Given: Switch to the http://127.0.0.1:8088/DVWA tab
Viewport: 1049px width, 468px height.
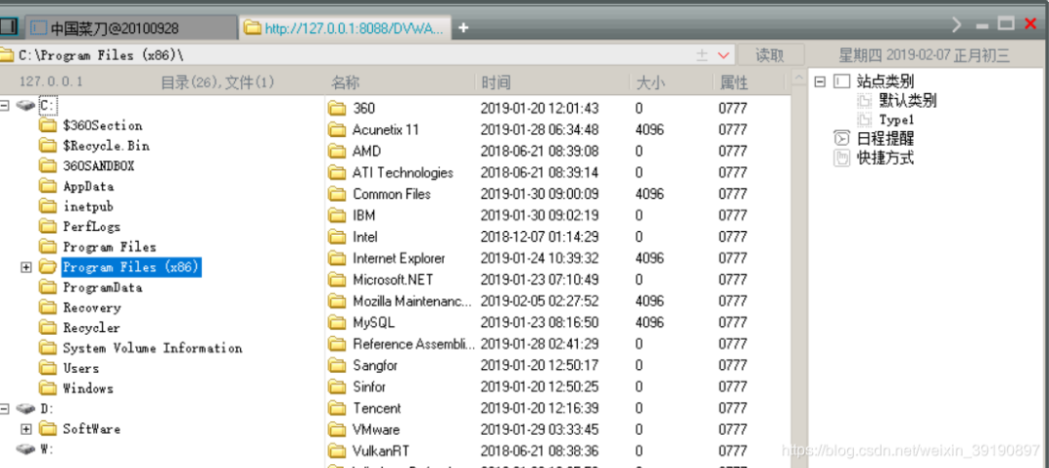Looking at the screenshot, I should 345,28.
